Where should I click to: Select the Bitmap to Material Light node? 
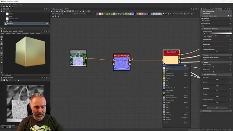tap(122, 62)
